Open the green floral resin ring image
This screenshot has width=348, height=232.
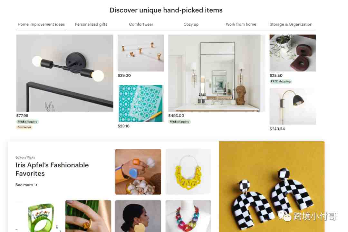[x=38, y=216]
